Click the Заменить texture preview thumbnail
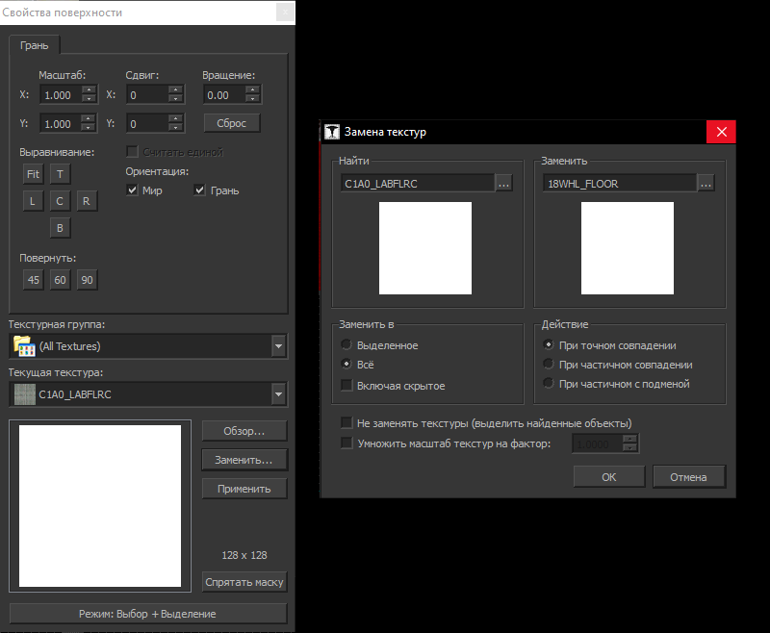This screenshot has height=633, width=770. click(628, 248)
